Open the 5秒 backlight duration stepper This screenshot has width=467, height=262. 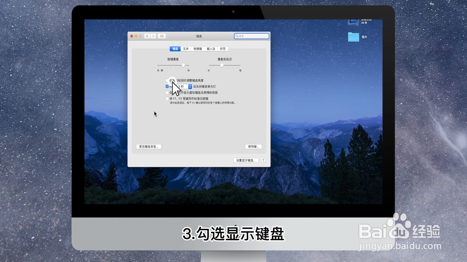pos(190,86)
